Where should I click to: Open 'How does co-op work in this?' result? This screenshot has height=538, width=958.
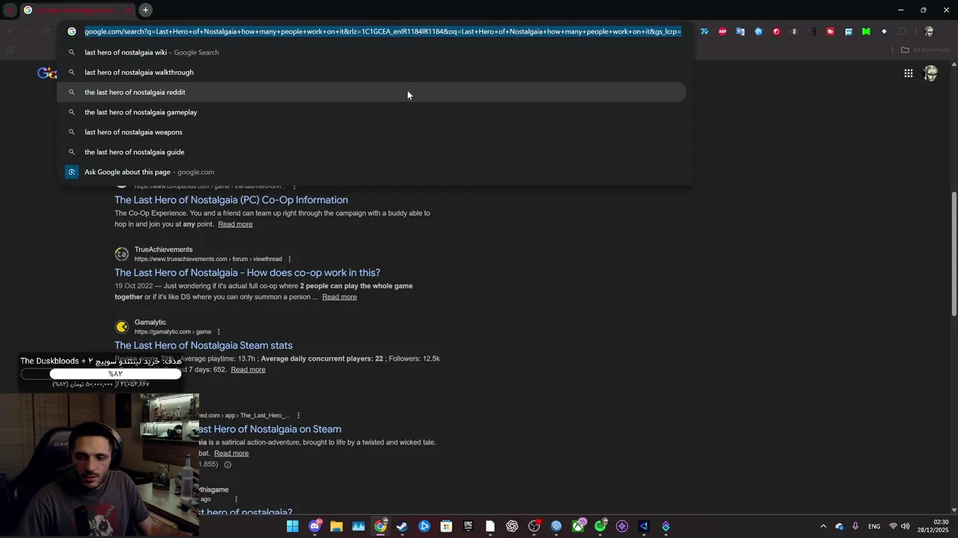click(x=247, y=273)
